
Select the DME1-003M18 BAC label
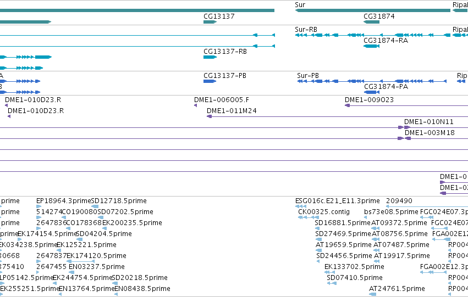coord(430,133)
